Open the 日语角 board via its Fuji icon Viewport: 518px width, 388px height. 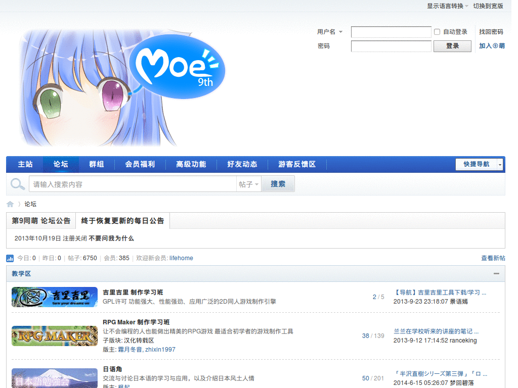coord(54,378)
